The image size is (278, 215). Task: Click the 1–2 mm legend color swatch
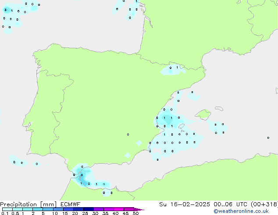[x=28, y=209]
